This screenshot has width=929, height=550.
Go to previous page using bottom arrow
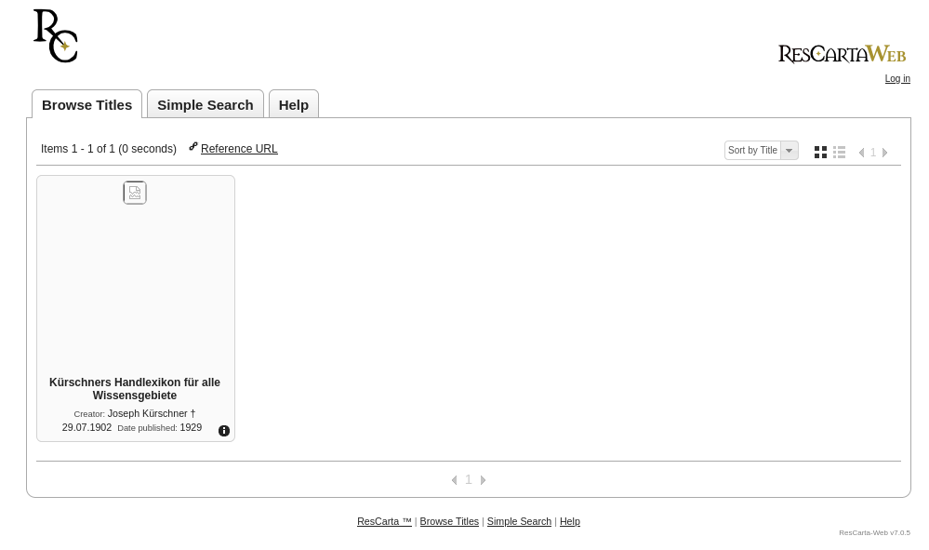(454, 480)
